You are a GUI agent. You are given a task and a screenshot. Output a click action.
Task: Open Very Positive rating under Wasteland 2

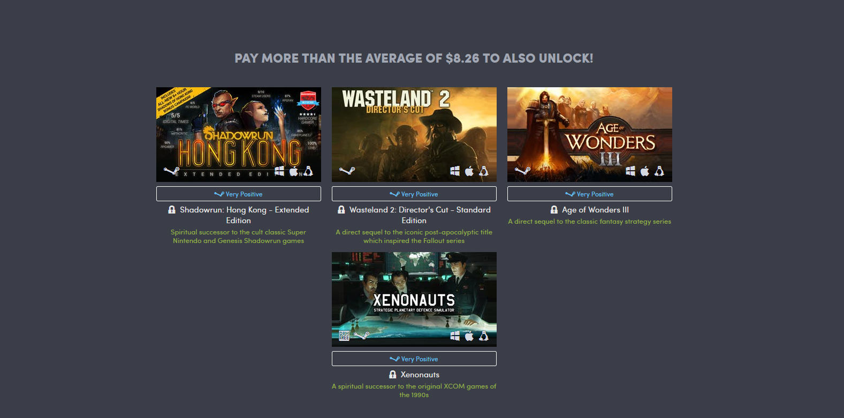414,194
